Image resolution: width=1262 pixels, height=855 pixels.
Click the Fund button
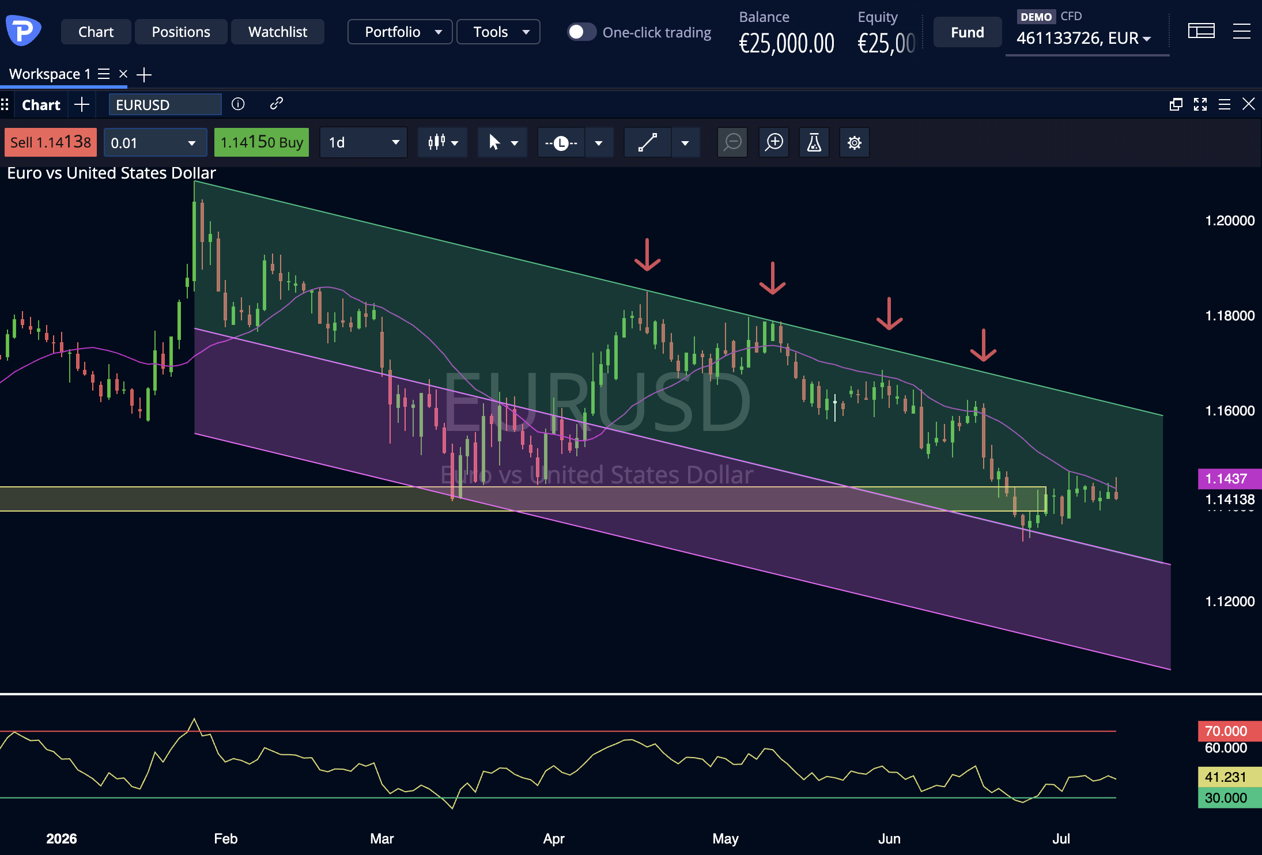[x=968, y=32]
